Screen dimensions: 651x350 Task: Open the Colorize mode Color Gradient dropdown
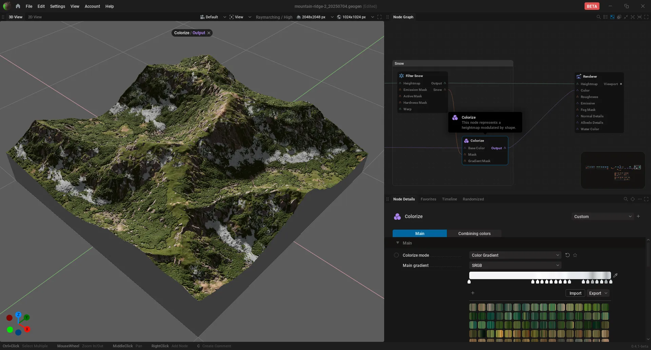(x=515, y=255)
